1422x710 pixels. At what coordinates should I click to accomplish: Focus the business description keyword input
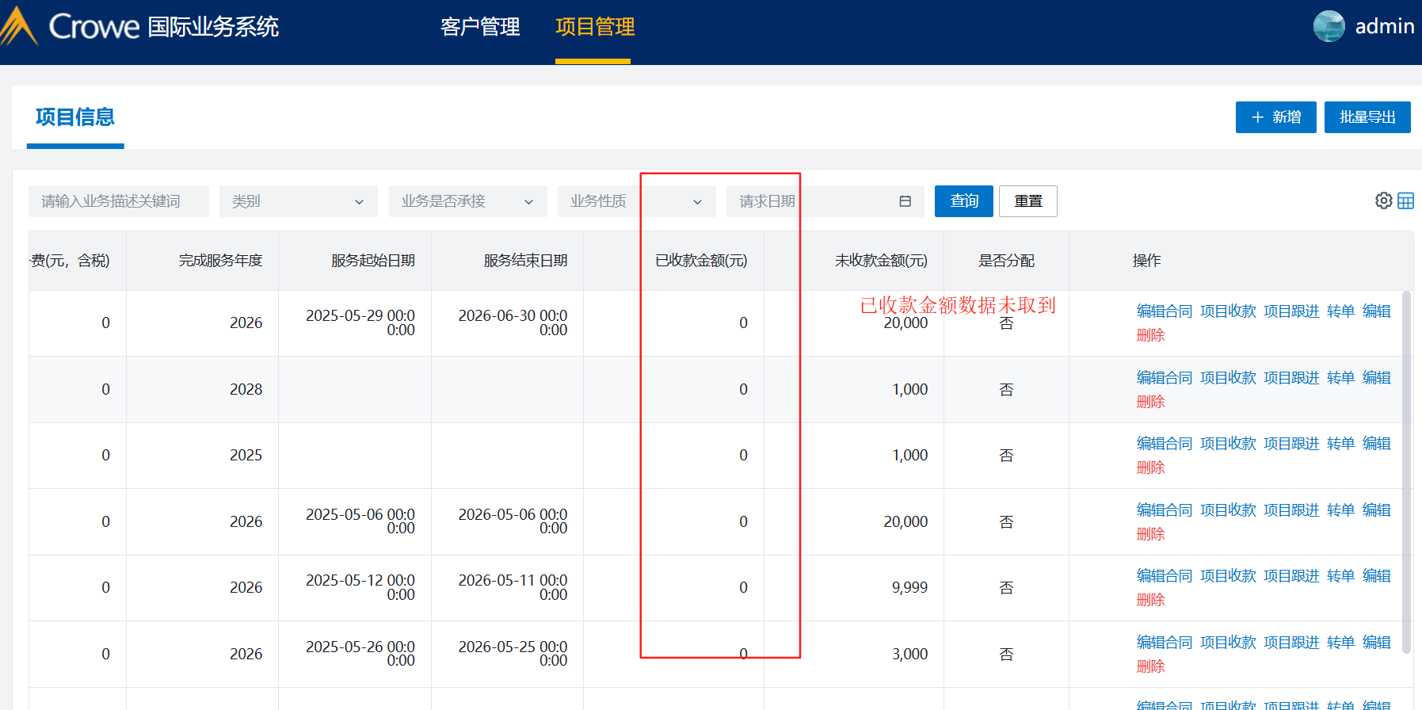coord(119,201)
